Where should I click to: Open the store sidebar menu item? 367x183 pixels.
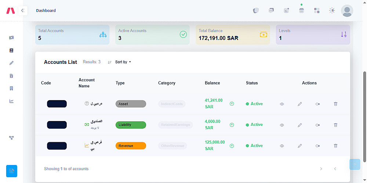(x=11, y=88)
